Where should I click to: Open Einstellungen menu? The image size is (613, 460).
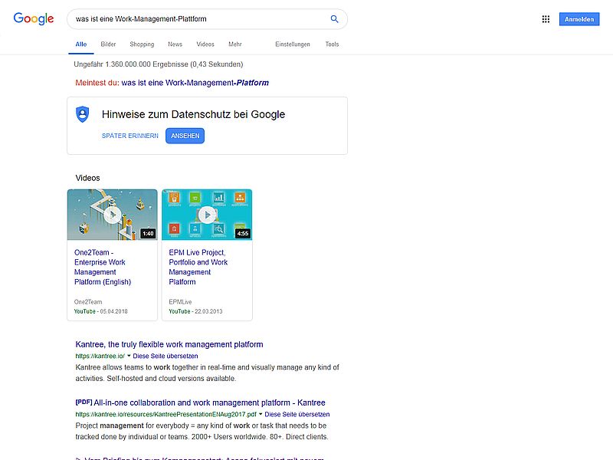pyautogui.click(x=293, y=44)
